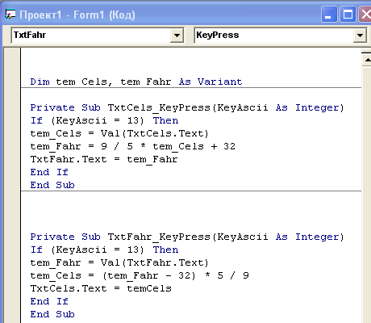Click the line 'tem_Cels = Val(TxtCels.Text)'
Image resolution: width=371 pixels, height=323 pixels.
pos(119,133)
